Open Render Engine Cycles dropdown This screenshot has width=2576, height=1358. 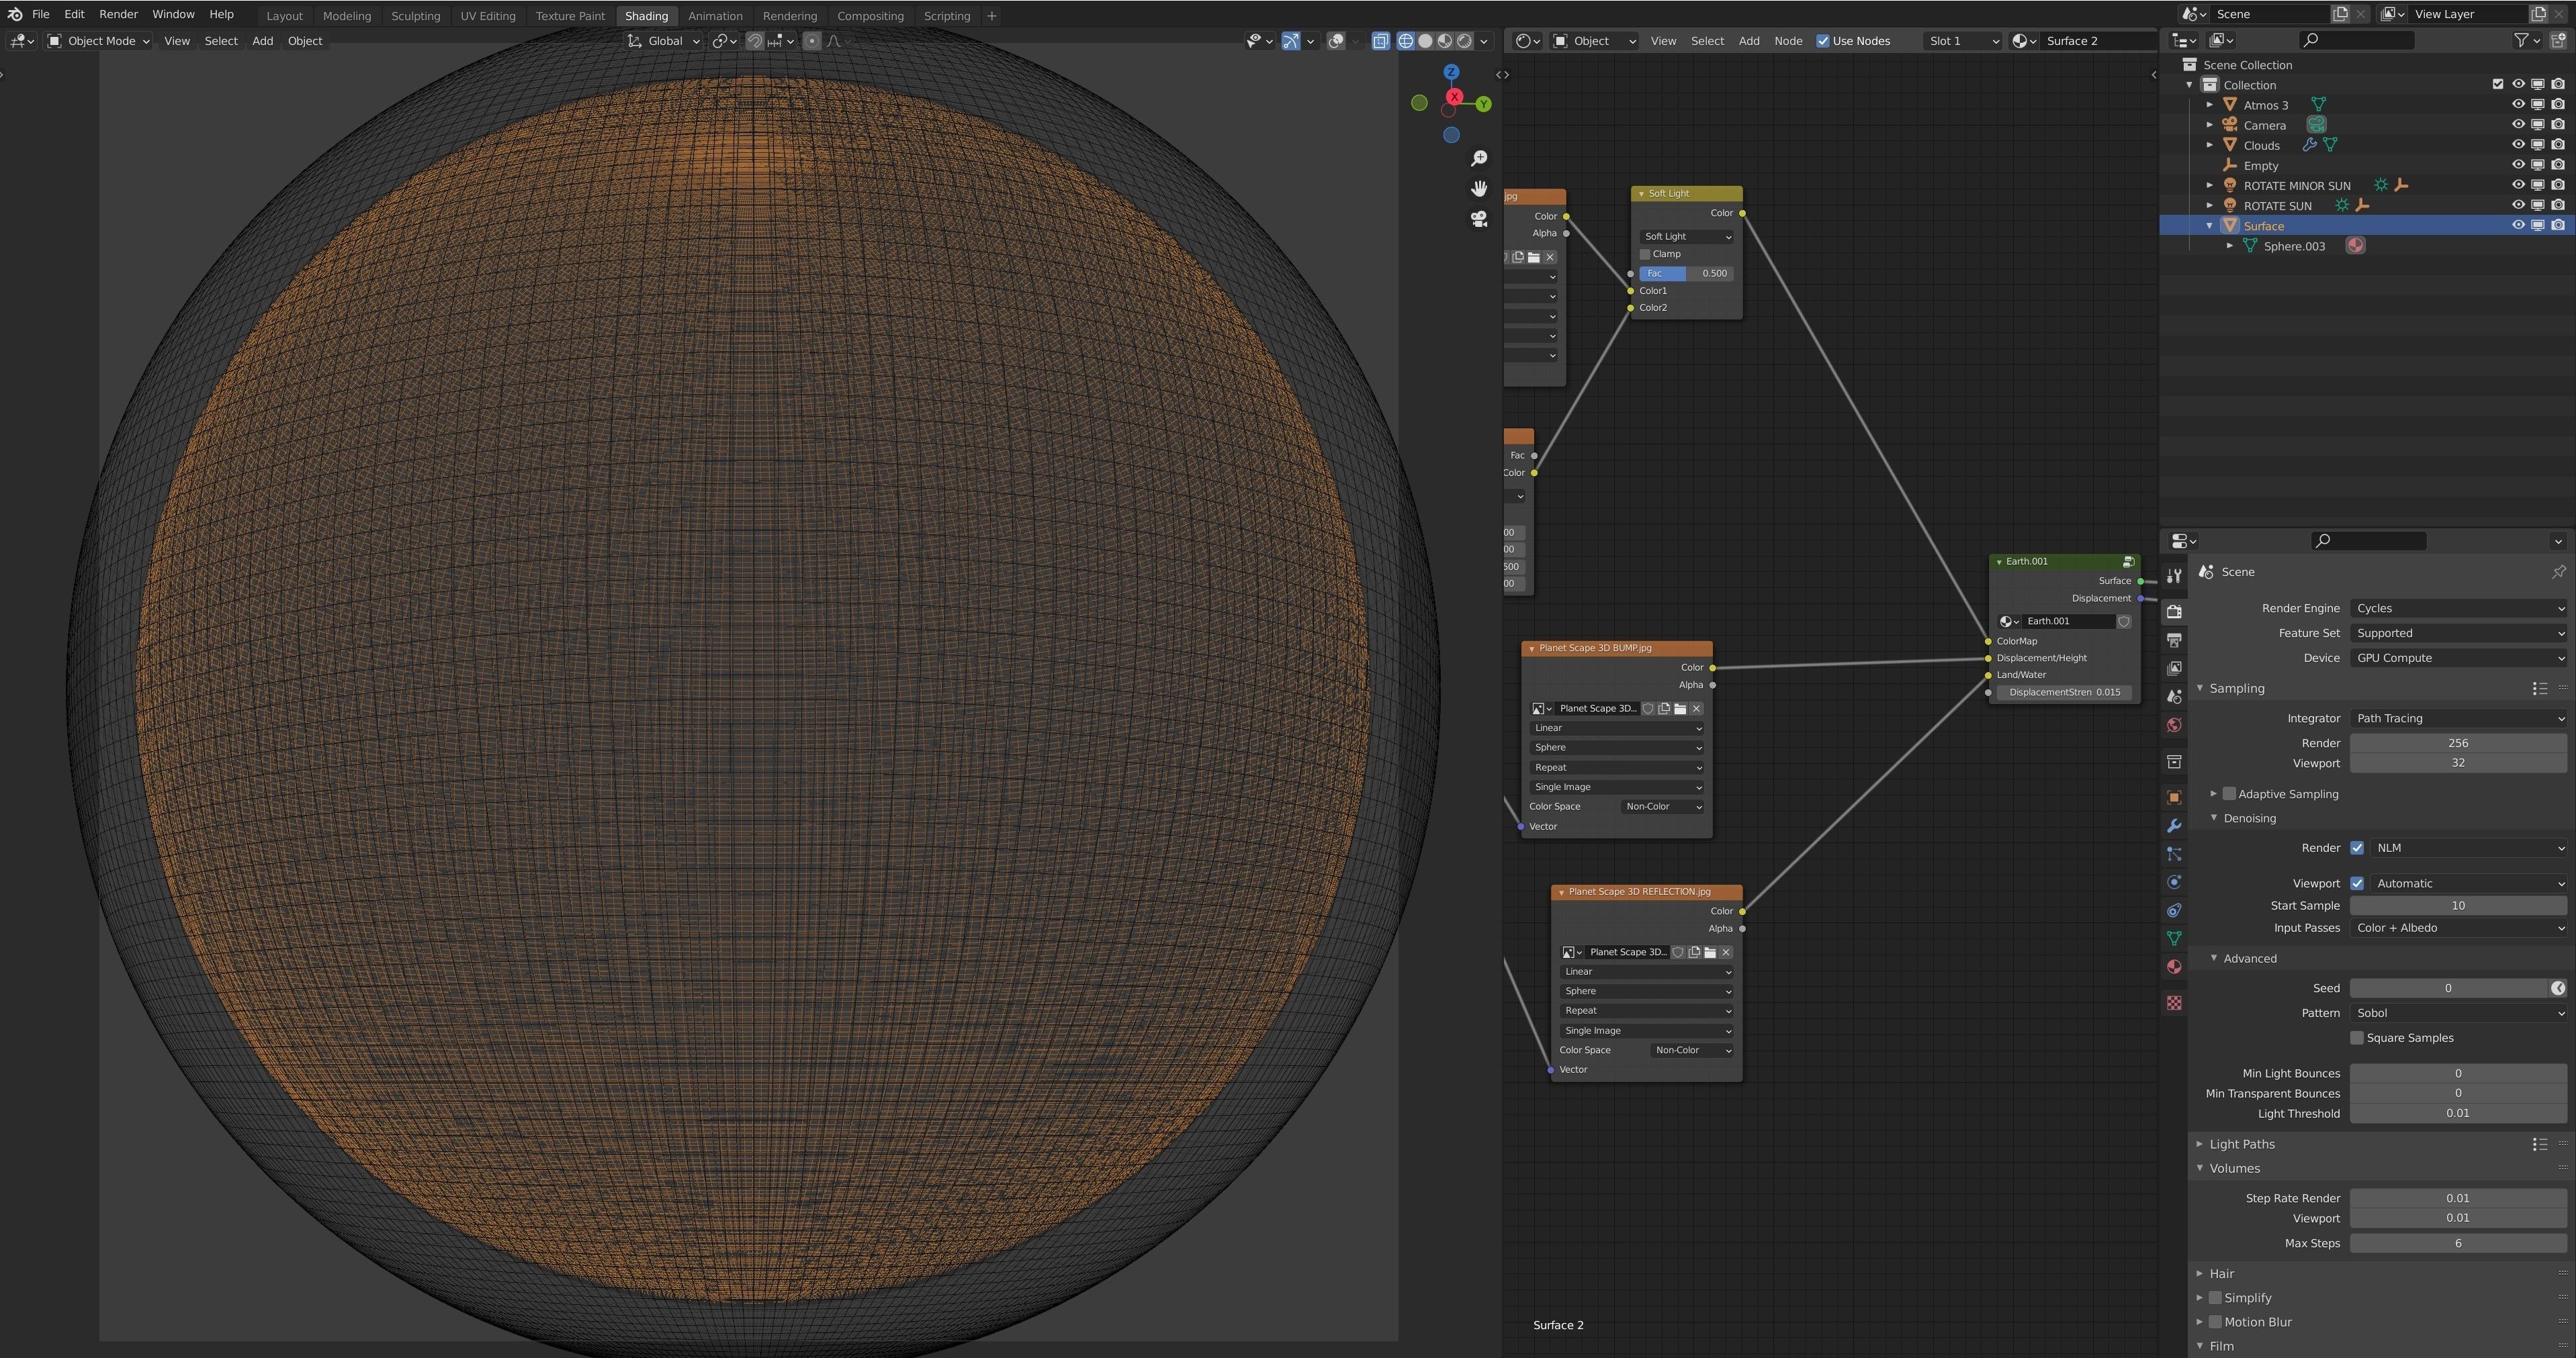pos(2458,609)
